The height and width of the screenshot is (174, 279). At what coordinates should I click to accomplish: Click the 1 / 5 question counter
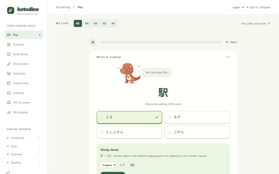click(227, 57)
